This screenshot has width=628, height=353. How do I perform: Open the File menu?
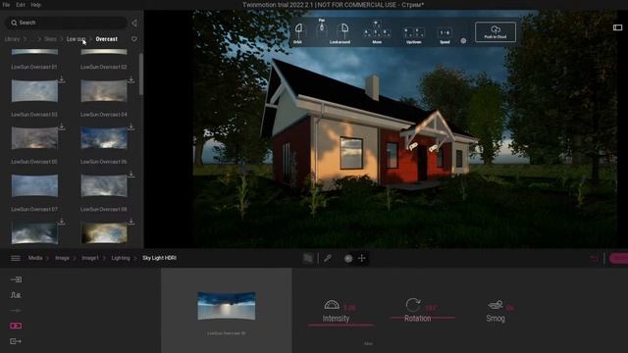tap(6, 5)
